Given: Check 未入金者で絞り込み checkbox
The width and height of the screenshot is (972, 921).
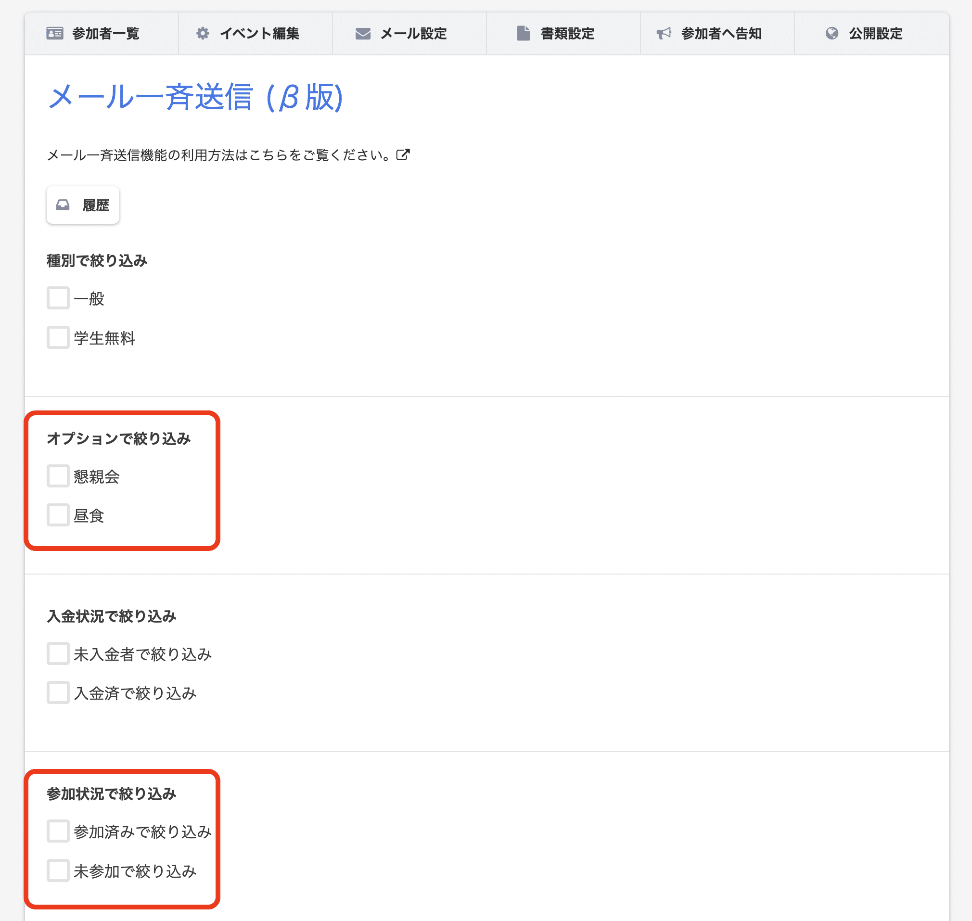Looking at the screenshot, I should (58, 653).
